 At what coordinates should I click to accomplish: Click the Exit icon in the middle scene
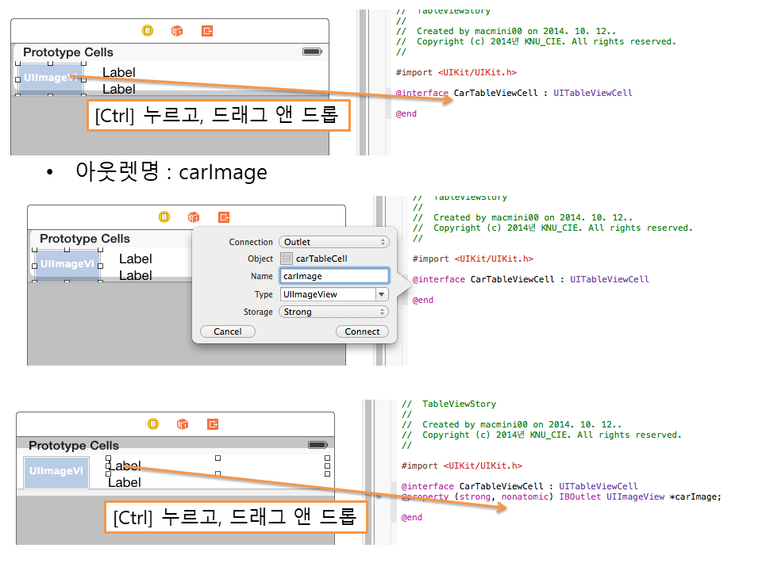tap(224, 217)
